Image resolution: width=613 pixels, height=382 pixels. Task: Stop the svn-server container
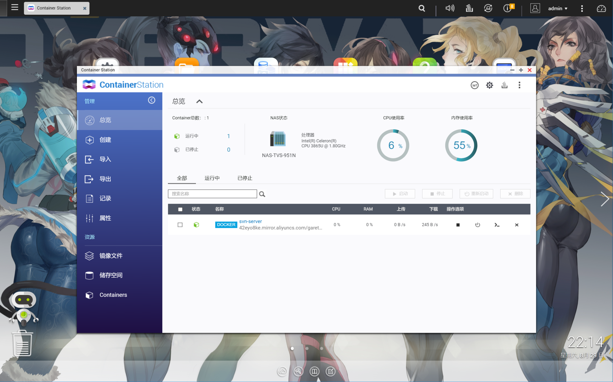point(458,225)
